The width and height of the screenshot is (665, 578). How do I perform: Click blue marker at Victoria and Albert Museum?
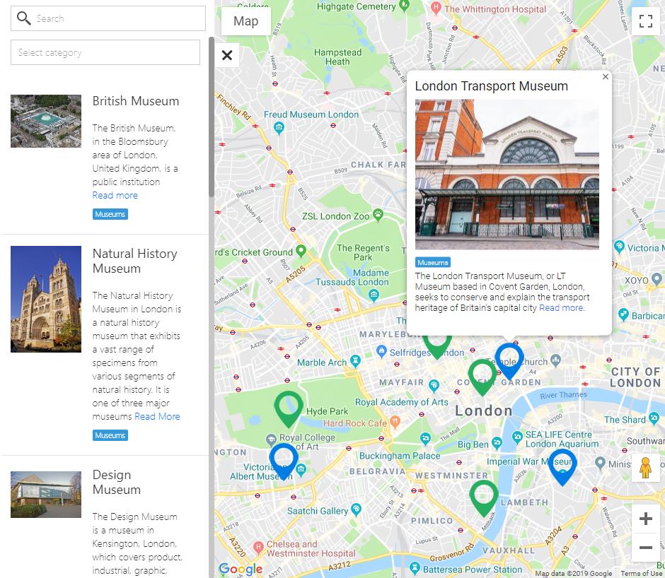coord(284,461)
